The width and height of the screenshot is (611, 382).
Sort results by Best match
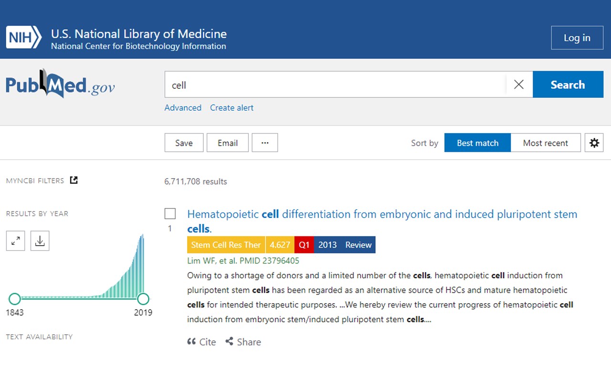coord(477,143)
